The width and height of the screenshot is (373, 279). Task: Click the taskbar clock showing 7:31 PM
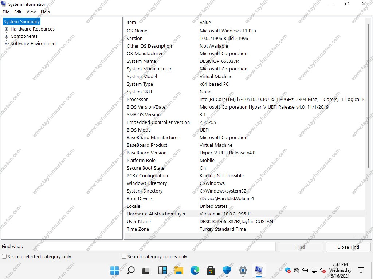click(x=340, y=270)
